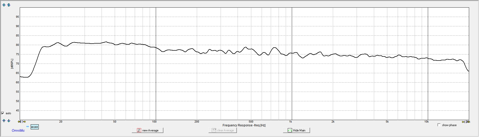Click the Frequency Response axis title
The height and width of the screenshot is (137, 479).
coord(244,125)
